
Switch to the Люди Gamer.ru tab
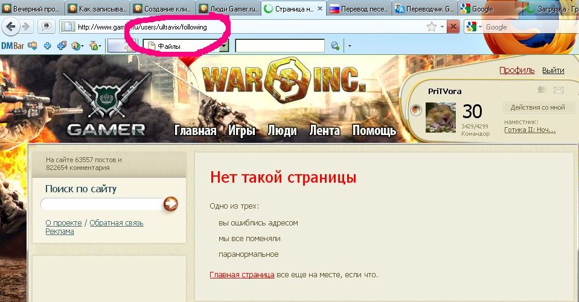point(229,9)
